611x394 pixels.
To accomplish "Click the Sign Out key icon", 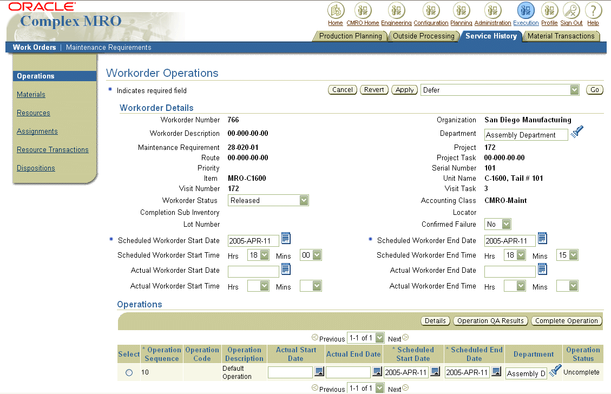I will pyautogui.click(x=571, y=10).
